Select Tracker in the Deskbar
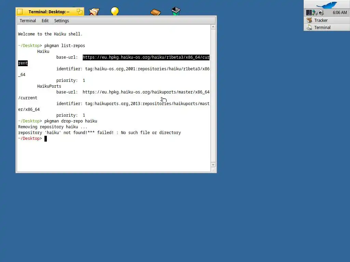350x262 pixels. click(x=327, y=20)
